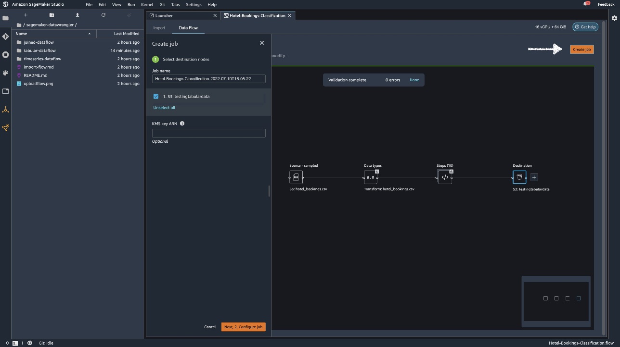
Task: Open the settings gear icon
Action: tap(614, 18)
